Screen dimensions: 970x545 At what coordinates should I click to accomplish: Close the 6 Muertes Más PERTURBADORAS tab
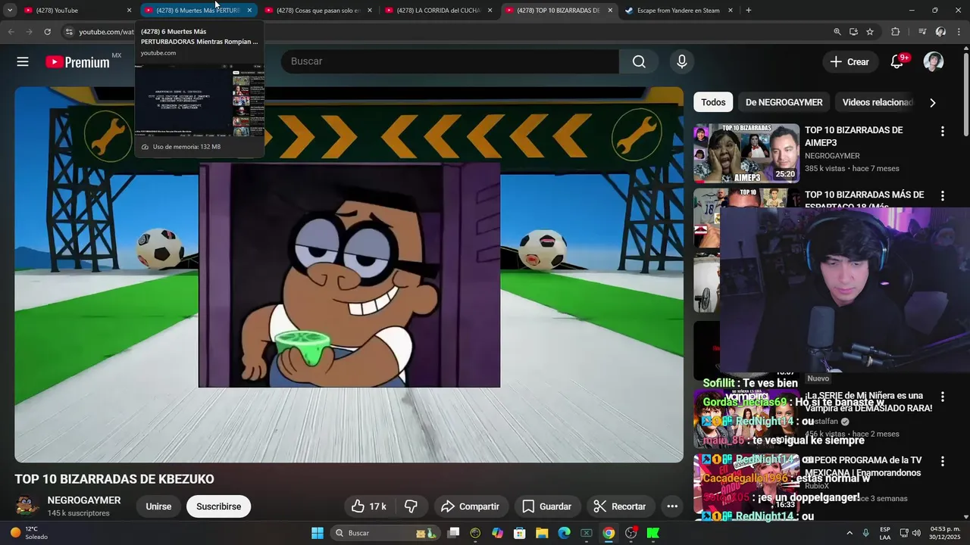[249, 11]
